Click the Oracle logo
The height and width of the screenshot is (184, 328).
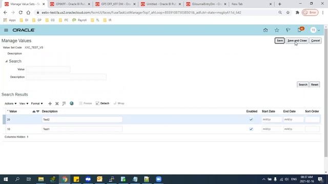24,30
